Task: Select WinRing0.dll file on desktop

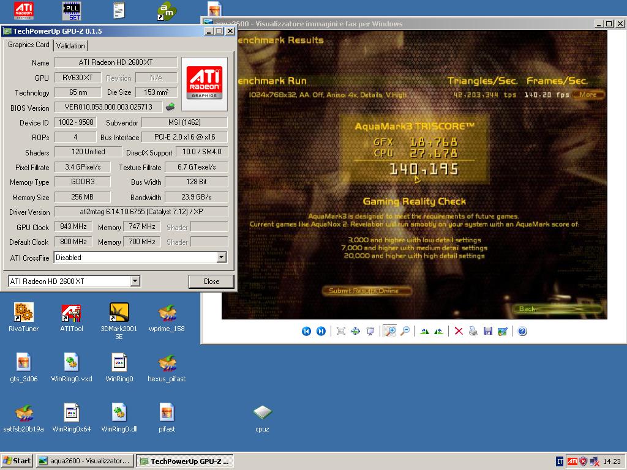Action: pos(119,418)
